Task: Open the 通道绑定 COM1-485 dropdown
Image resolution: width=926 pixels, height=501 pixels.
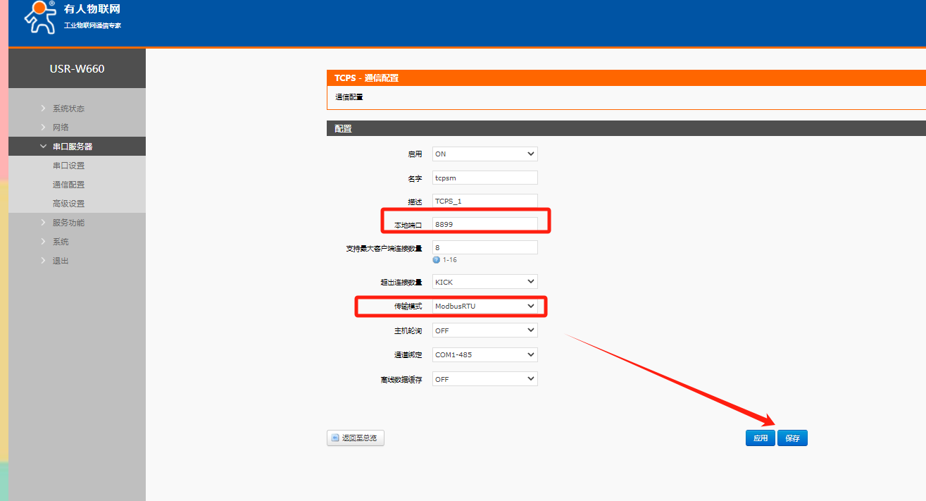Action: click(x=484, y=354)
